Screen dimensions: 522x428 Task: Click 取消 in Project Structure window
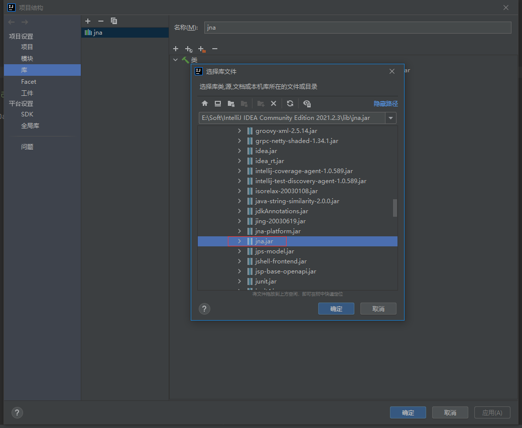click(450, 412)
